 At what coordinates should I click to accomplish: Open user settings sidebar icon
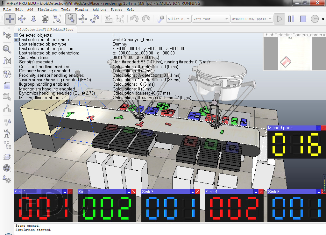(7, 179)
